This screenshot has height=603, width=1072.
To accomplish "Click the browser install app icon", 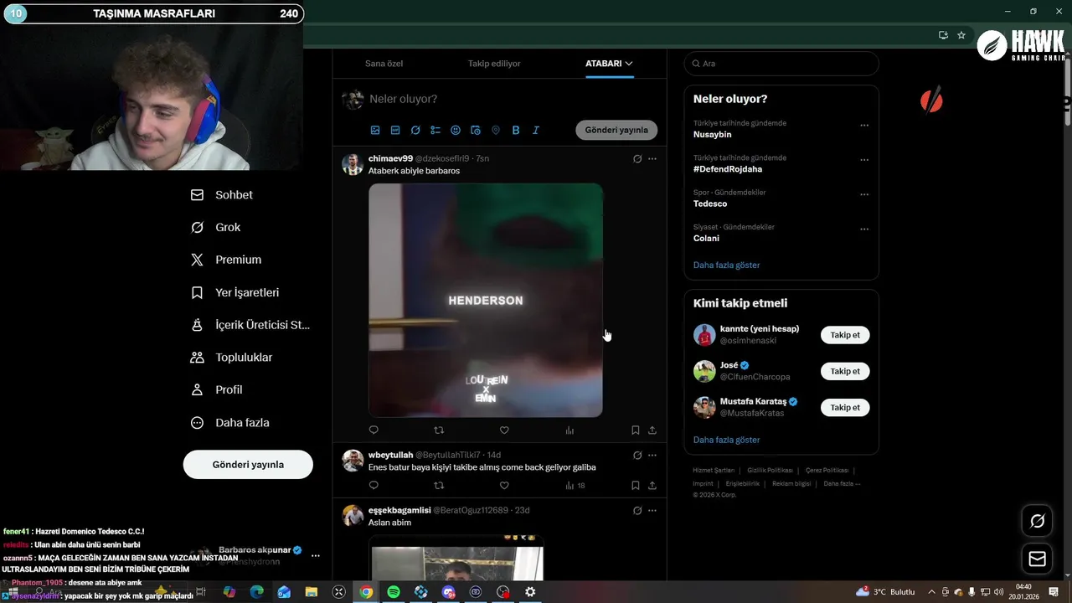I will pos(943,35).
